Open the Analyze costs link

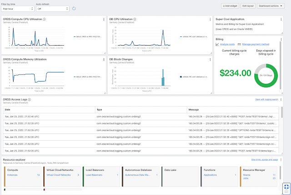pos(227,44)
